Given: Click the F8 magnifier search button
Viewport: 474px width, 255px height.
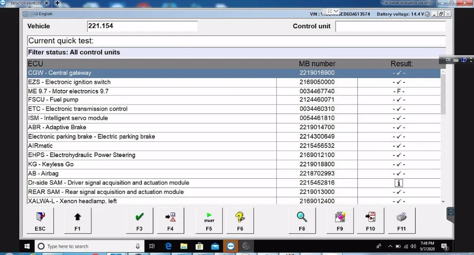Looking at the screenshot, I should click(302, 220).
